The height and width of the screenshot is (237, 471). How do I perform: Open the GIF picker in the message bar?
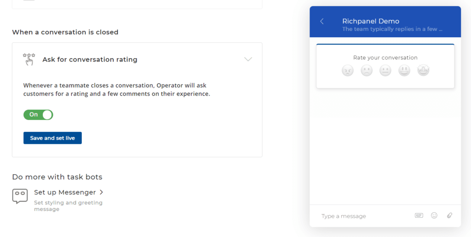pyautogui.click(x=419, y=215)
